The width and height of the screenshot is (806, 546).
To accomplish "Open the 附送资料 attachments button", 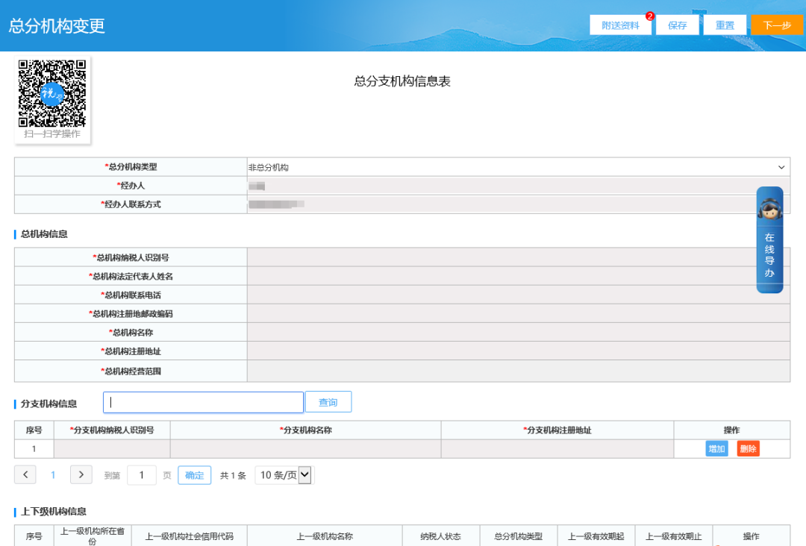I will (620, 25).
